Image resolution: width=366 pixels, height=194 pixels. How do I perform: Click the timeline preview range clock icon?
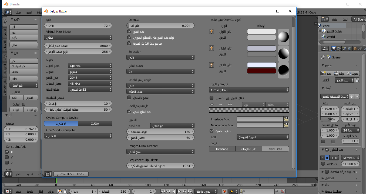(x=60, y=191)
